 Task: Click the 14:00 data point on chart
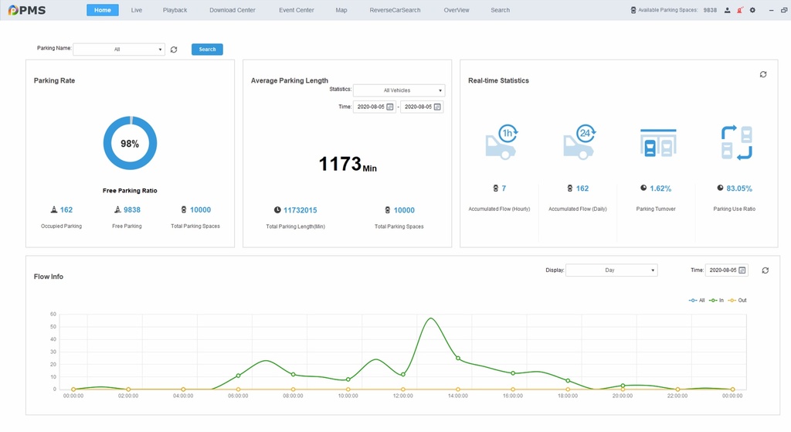click(458, 358)
